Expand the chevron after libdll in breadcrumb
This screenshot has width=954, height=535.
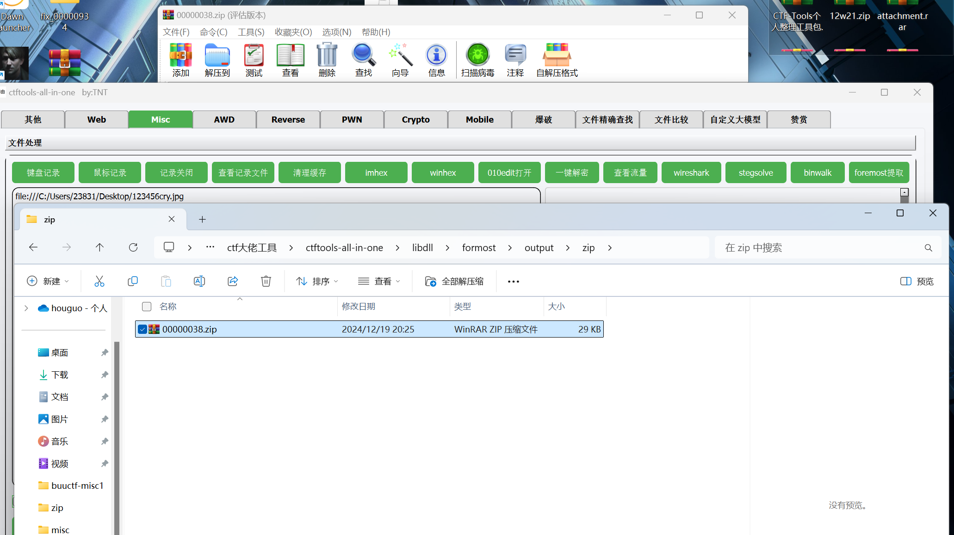(447, 248)
